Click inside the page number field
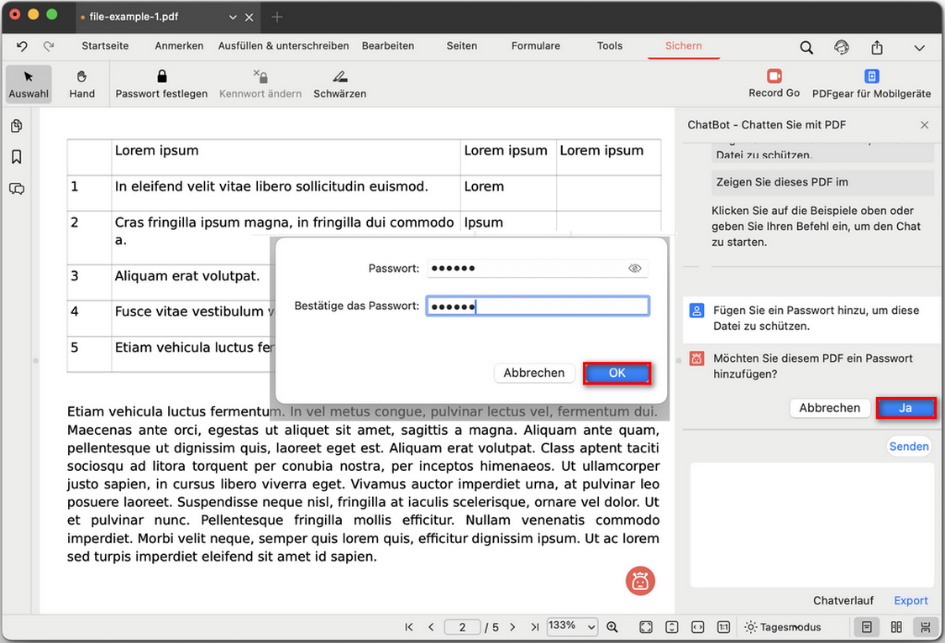Image resolution: width=945 pixels, height=643 pixels. (x=463, y=626)
